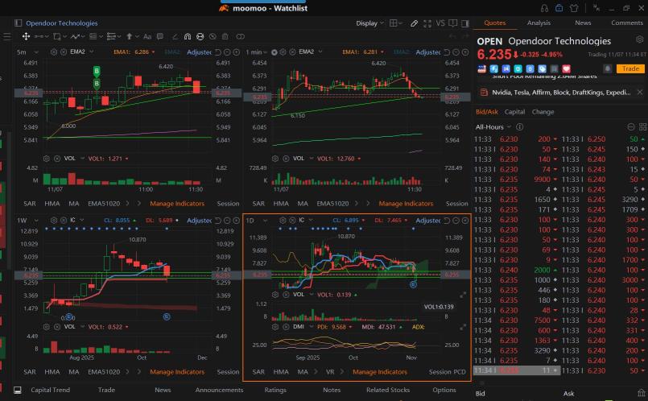Click the orange Trade button
648x401 pixels.
click(630, 68)
